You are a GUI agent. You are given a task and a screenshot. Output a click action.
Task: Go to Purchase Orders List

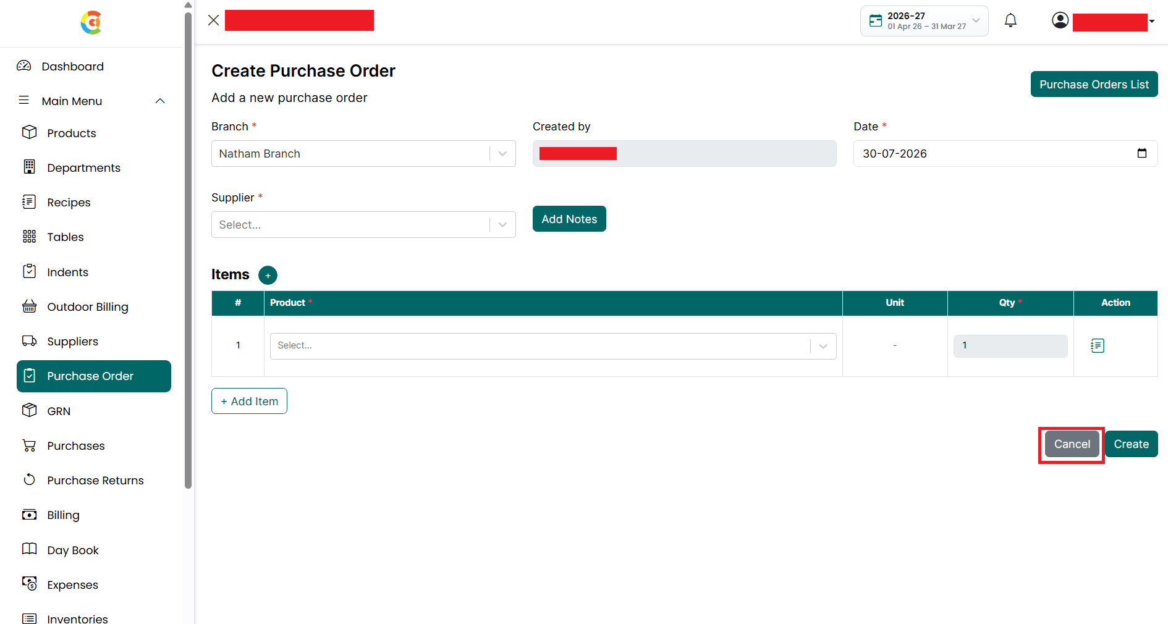pyautogui.click(x=1094, y=84)
